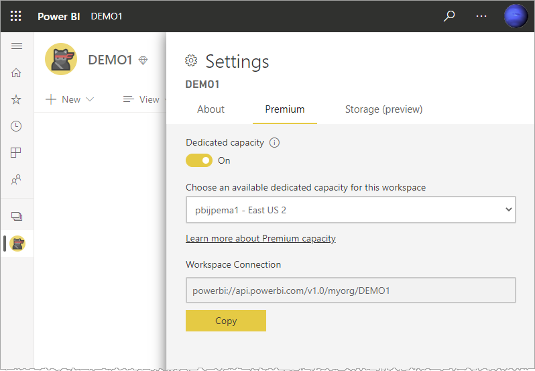
Task: Click Power BI logo text in header
Action: point(59,16)
